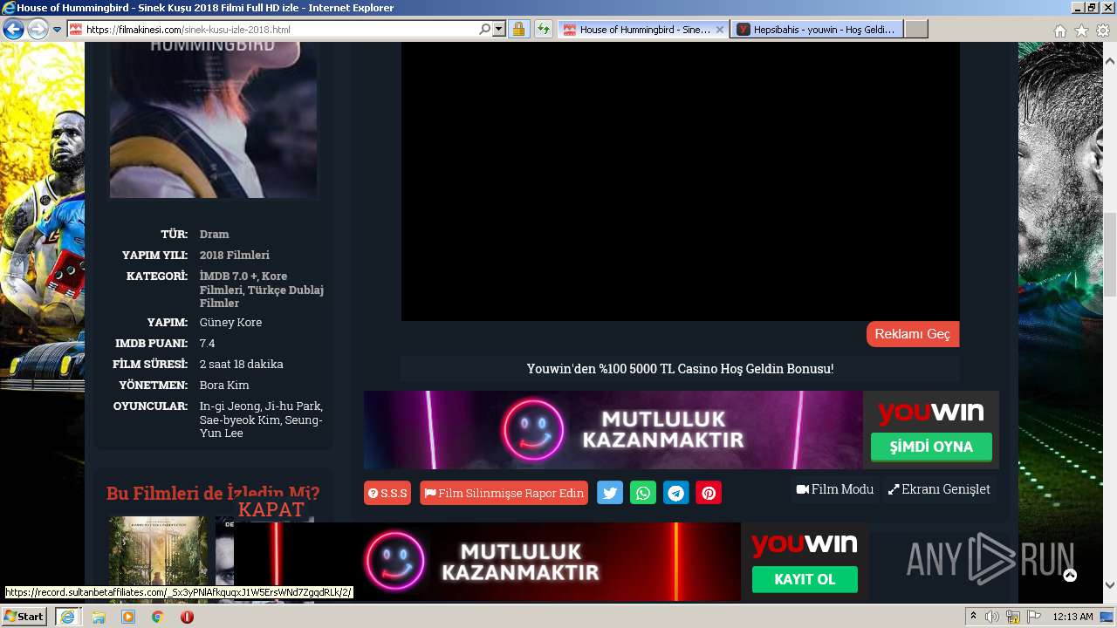Viewport: 1117px width, 628px height.
Task: Click Ekranı Genişlet to widen the player
Action: tap(939, 489)
